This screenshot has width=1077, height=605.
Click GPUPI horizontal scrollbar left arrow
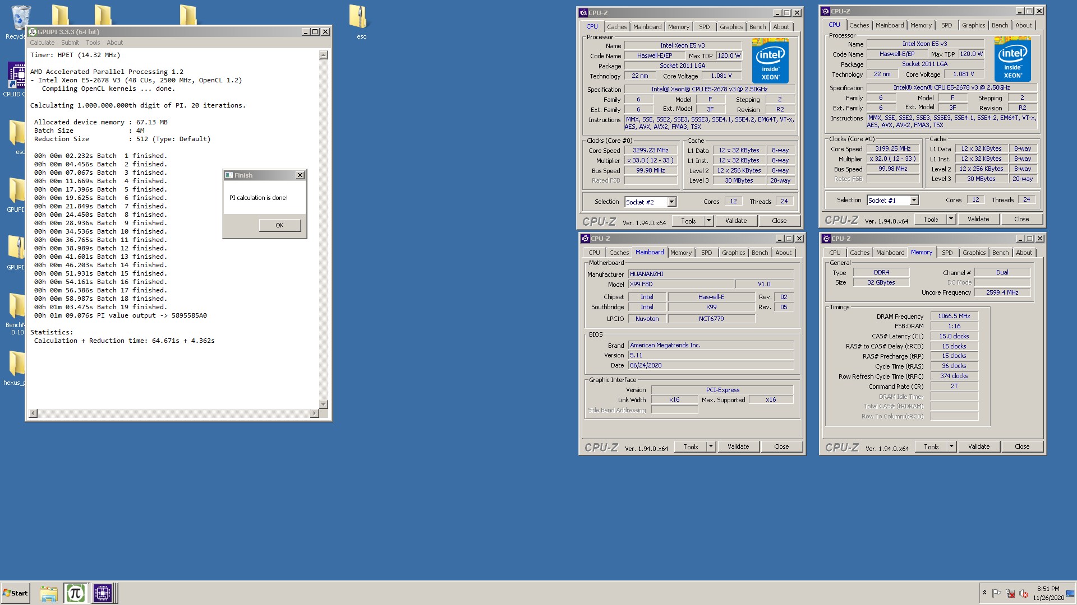(33, 413)
